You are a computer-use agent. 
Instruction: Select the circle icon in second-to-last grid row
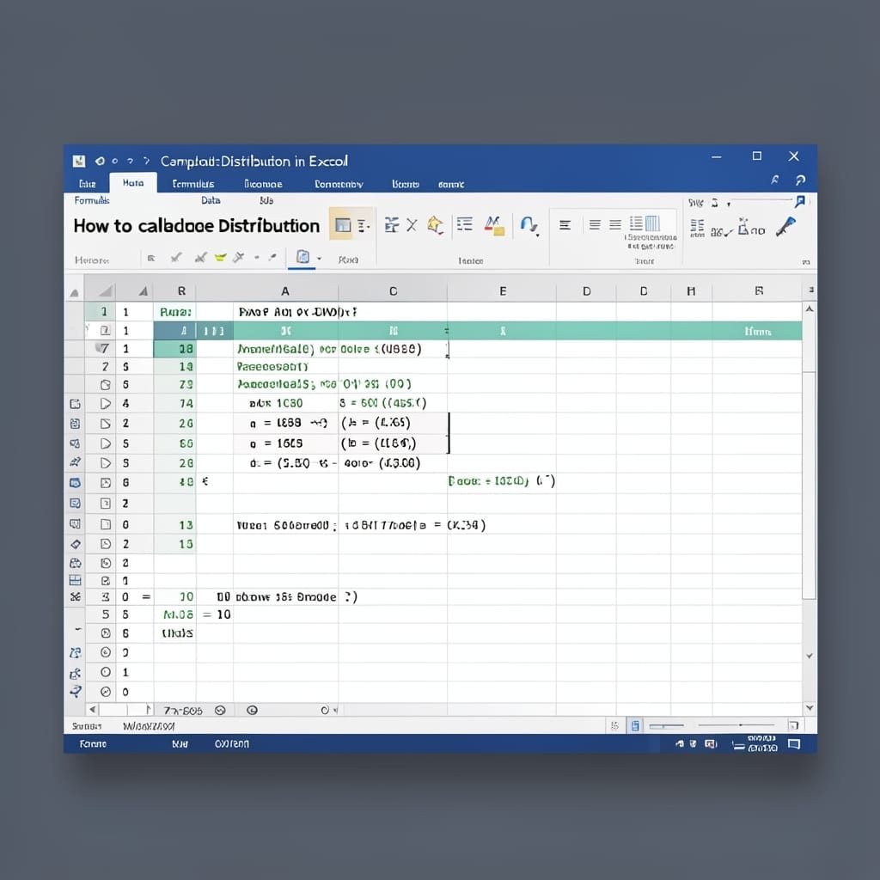tap(106, 672)
